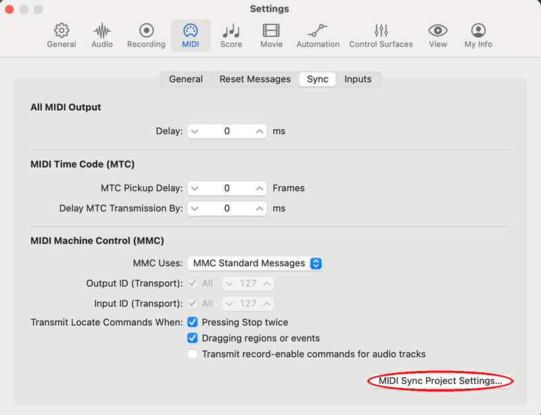Increase MTC Pickup Delay frames
The height and width of the screenshot is (415, 541).
tap(259, 189)
